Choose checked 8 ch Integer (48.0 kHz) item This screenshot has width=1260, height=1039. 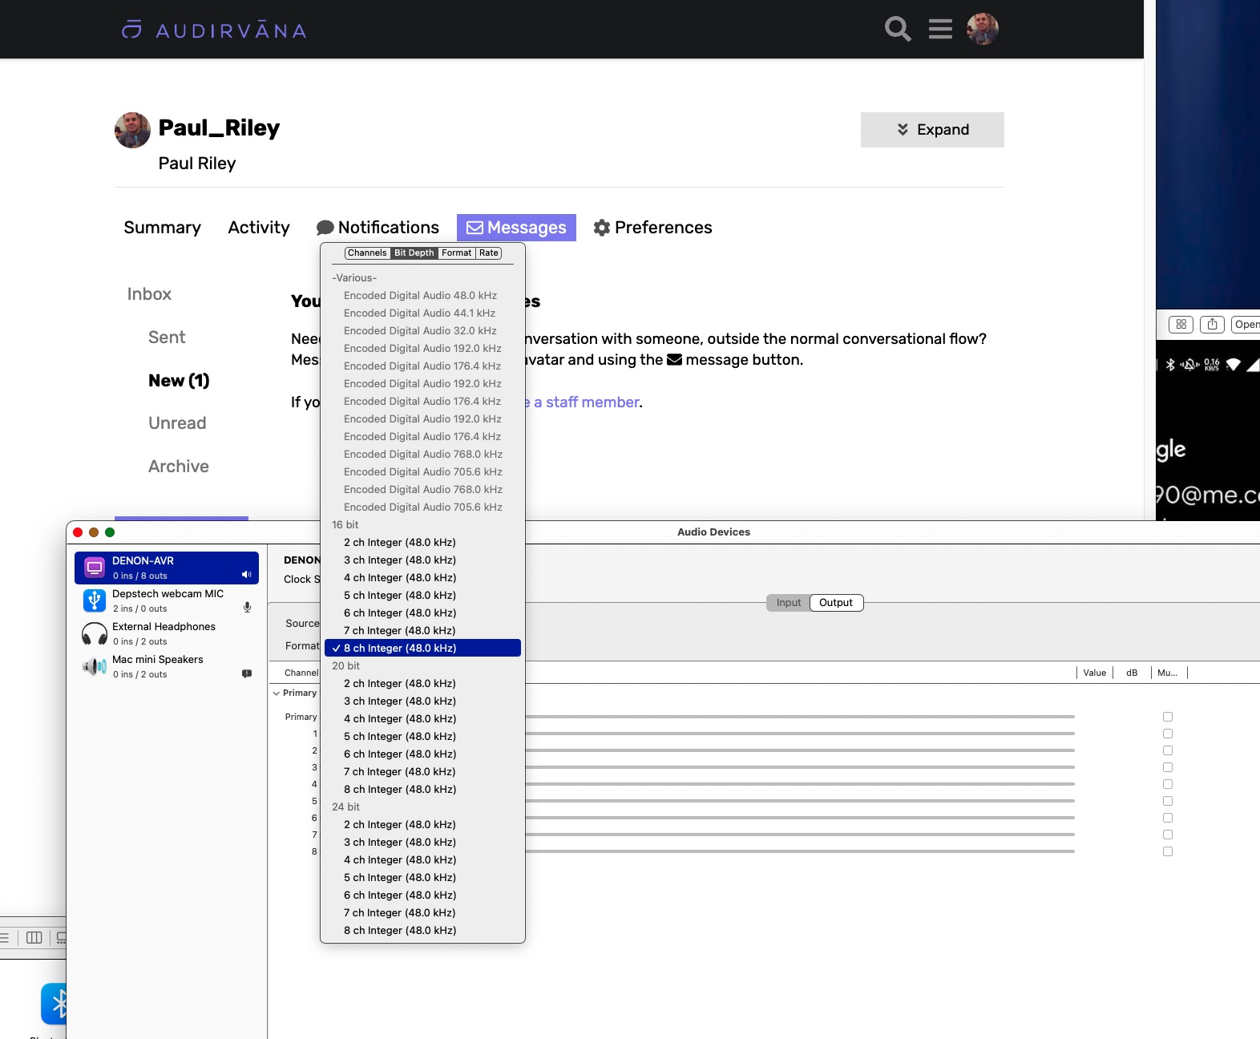click(422, 648)
